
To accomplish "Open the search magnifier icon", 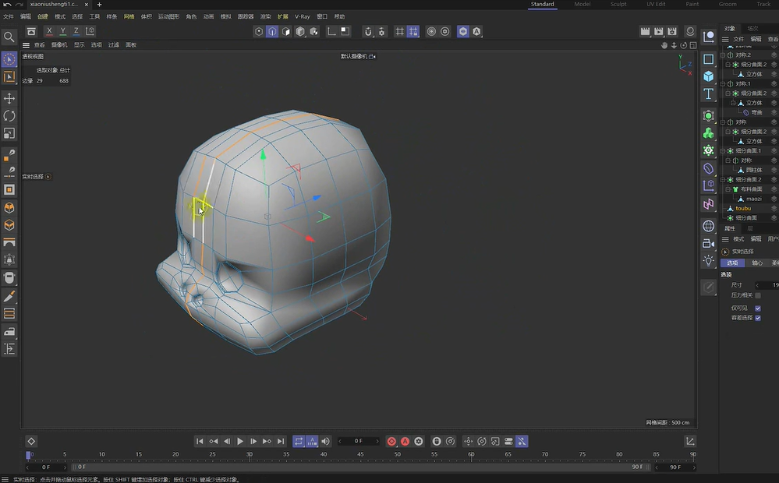I will pos(9,37).
